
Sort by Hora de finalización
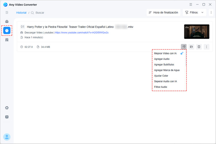click(x=163, y=13)
